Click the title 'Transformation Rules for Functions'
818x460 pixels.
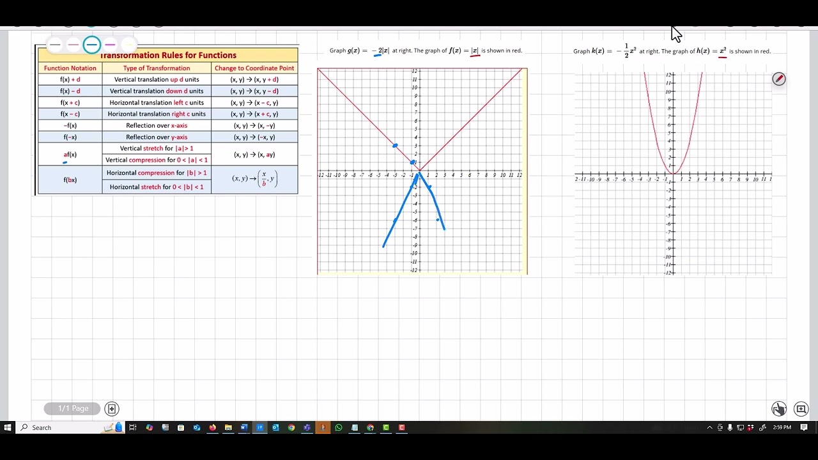click(168, 55)
